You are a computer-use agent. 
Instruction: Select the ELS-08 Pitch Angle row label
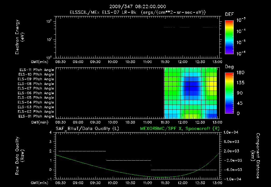[36, 84]
